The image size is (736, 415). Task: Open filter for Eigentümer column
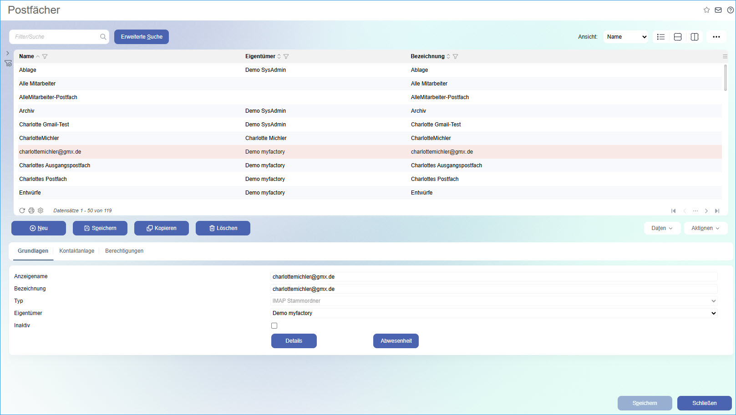coord(286,56)
